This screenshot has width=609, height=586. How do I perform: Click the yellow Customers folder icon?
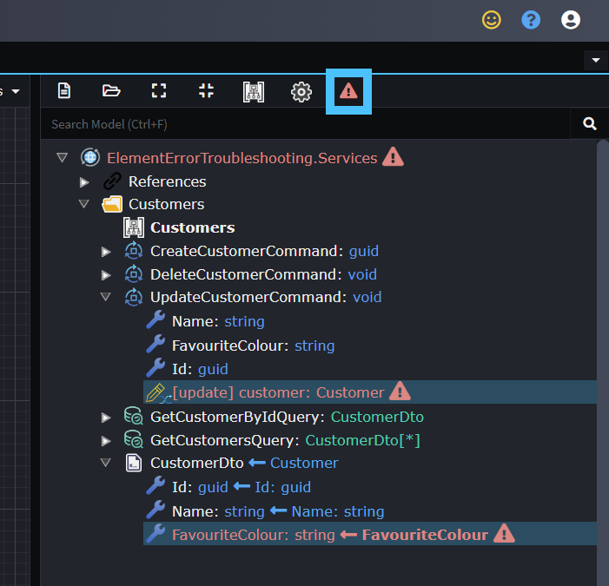coord(112,204)
